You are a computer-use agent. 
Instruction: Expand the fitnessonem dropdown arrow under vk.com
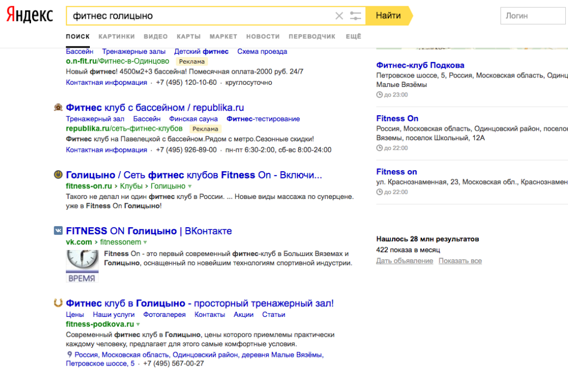[x=145, y=242]
